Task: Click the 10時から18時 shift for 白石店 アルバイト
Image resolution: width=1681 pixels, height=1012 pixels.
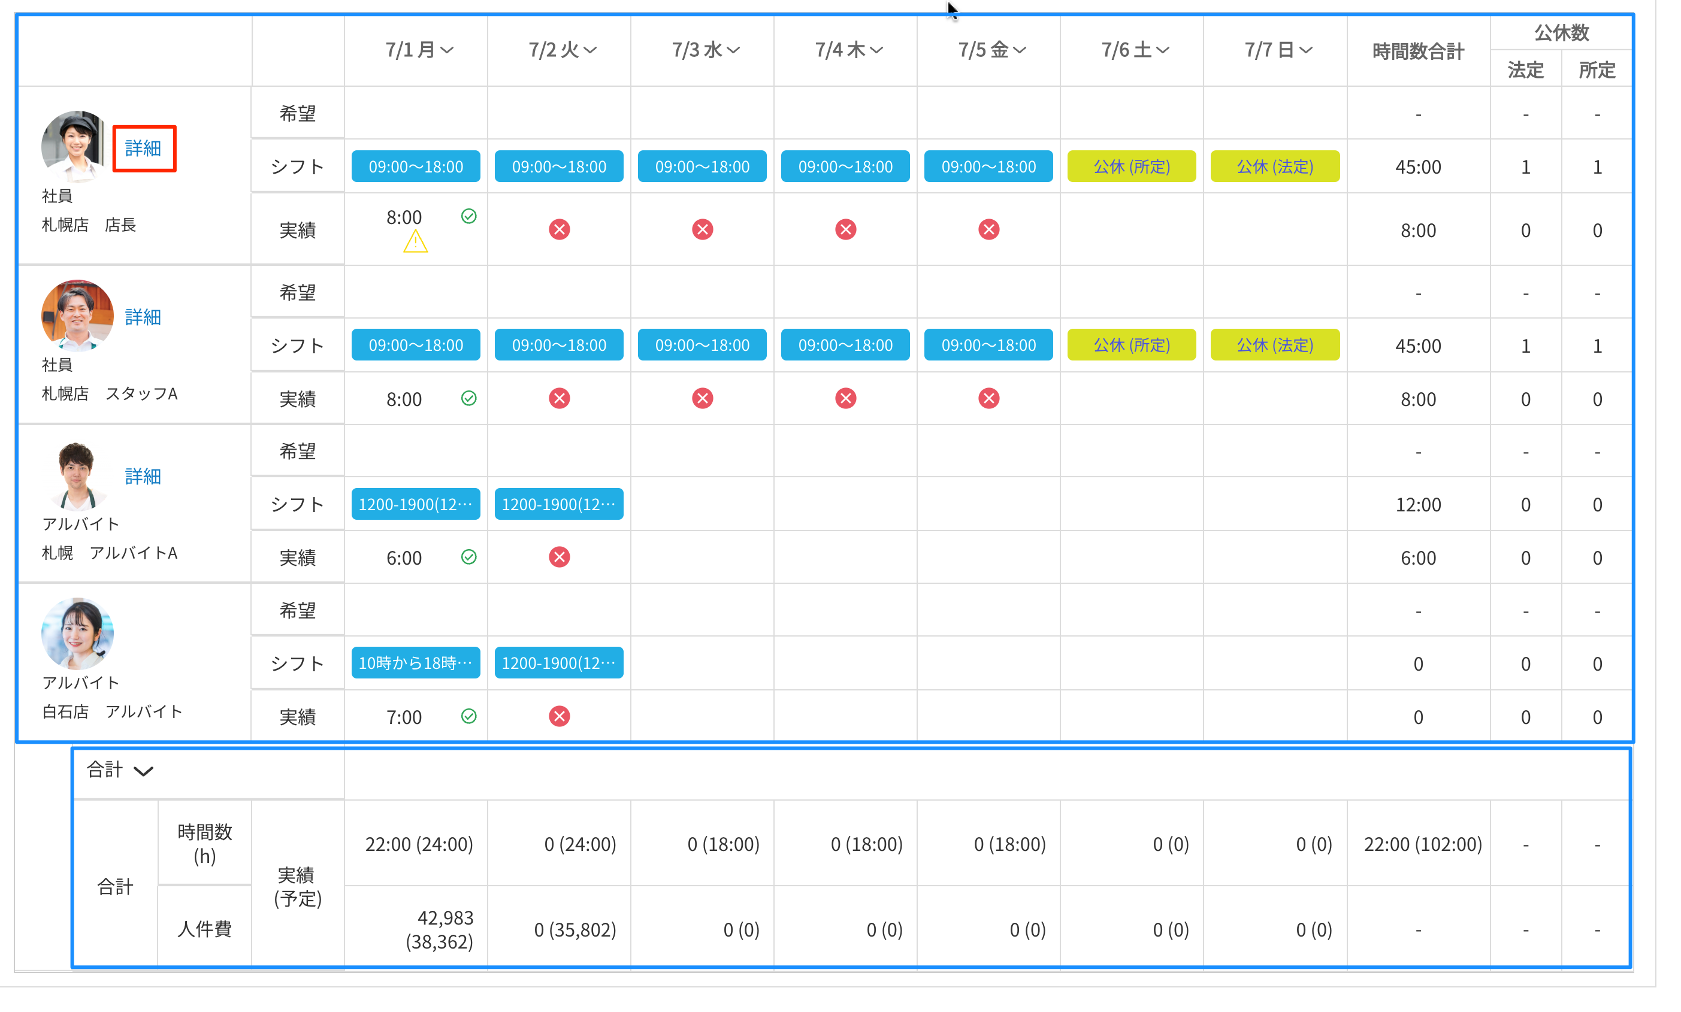Action: (416, 663)
